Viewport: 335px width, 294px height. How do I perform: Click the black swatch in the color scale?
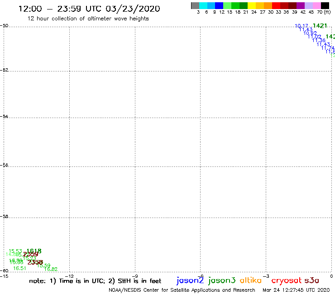pos(325,5)
